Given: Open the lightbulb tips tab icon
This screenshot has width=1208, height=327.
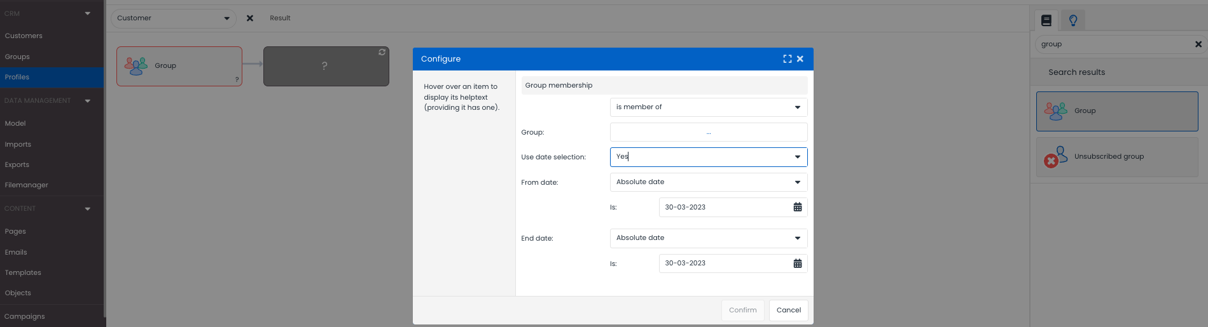Looking at the screenshot, I should 1073,21.
